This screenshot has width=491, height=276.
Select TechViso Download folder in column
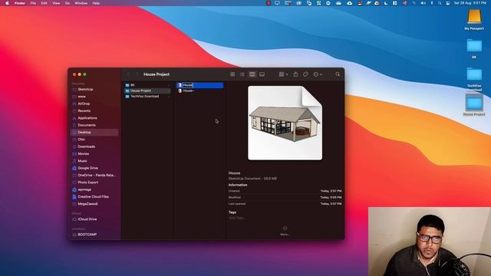coord(147,97)
